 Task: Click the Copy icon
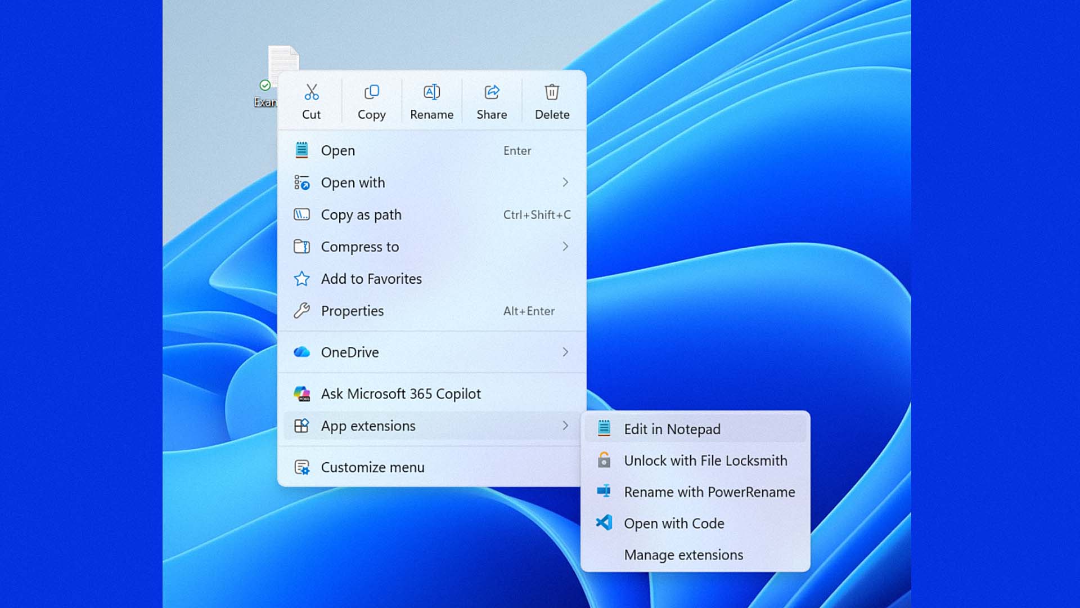point(372,92)
